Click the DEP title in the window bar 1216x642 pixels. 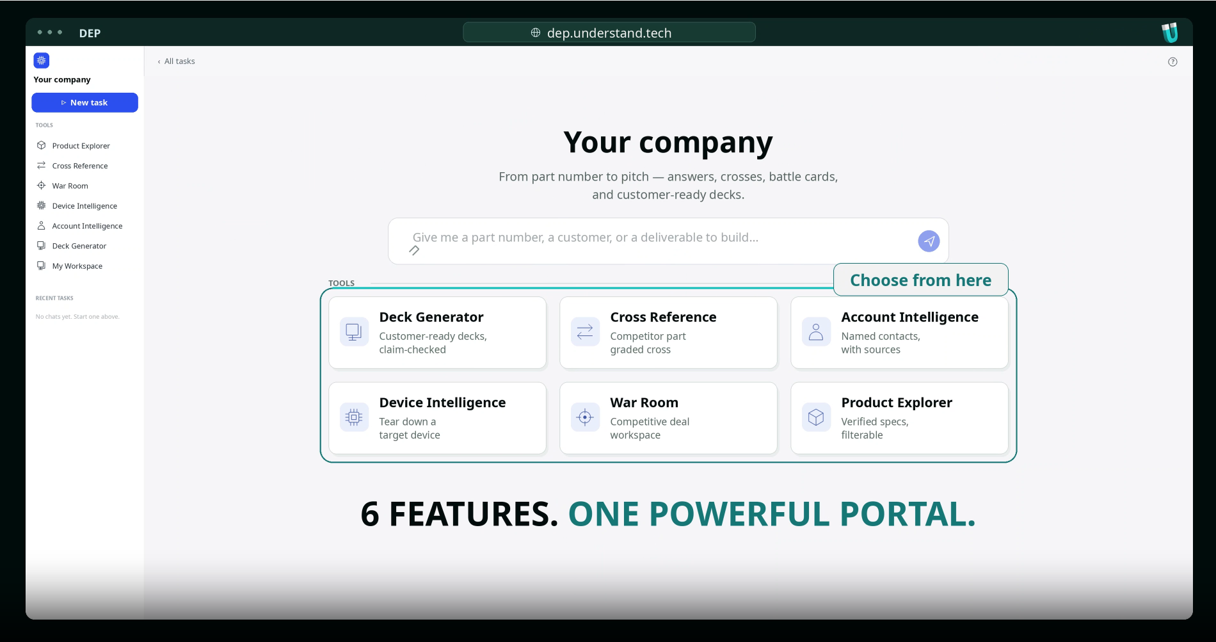[90, 33]
